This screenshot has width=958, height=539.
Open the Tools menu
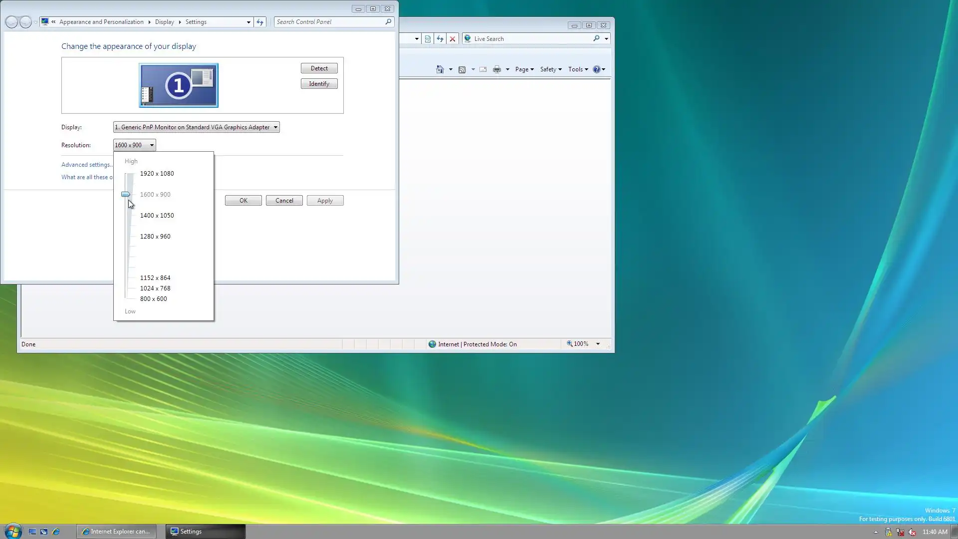click(577, 69)
